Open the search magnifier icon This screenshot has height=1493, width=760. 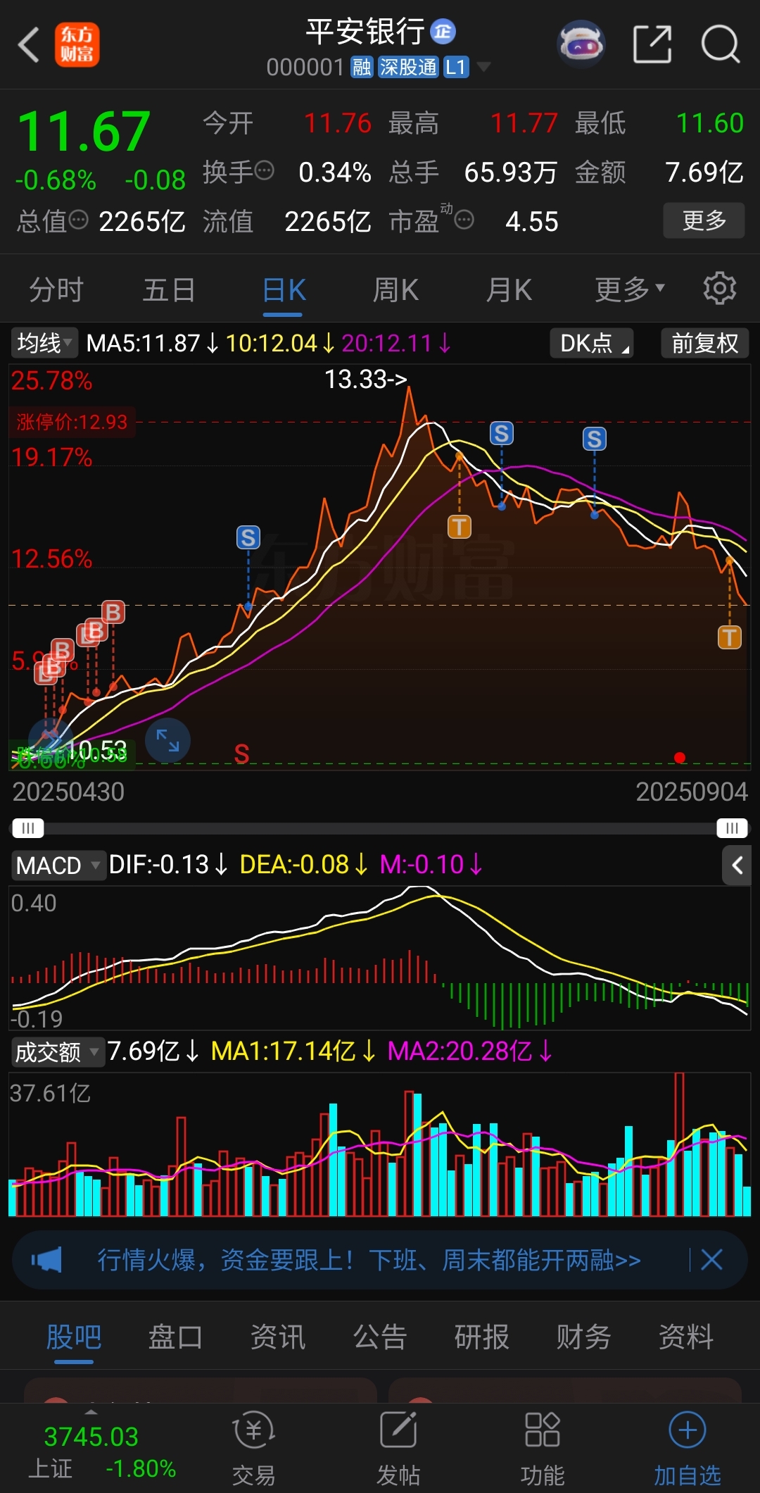point(721,44)
